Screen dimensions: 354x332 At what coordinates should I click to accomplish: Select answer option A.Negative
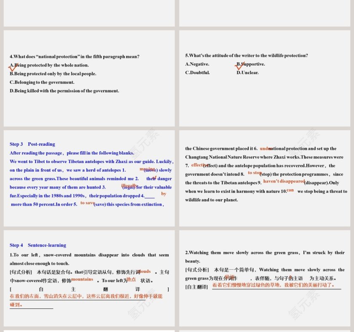(x=197, y=64)
